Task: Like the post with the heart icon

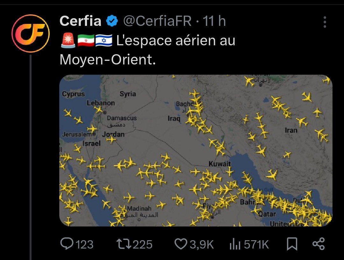Action: 181,244
